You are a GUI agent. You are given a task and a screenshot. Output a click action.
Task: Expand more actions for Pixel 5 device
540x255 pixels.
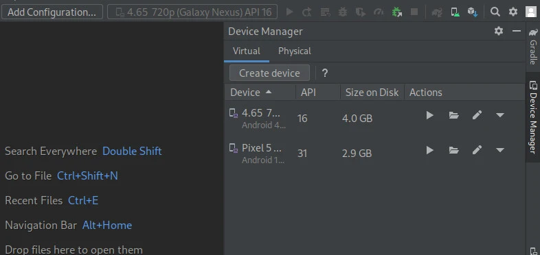point(500,150)
